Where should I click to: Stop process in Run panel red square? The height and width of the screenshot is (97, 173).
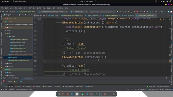click(4, 81)
